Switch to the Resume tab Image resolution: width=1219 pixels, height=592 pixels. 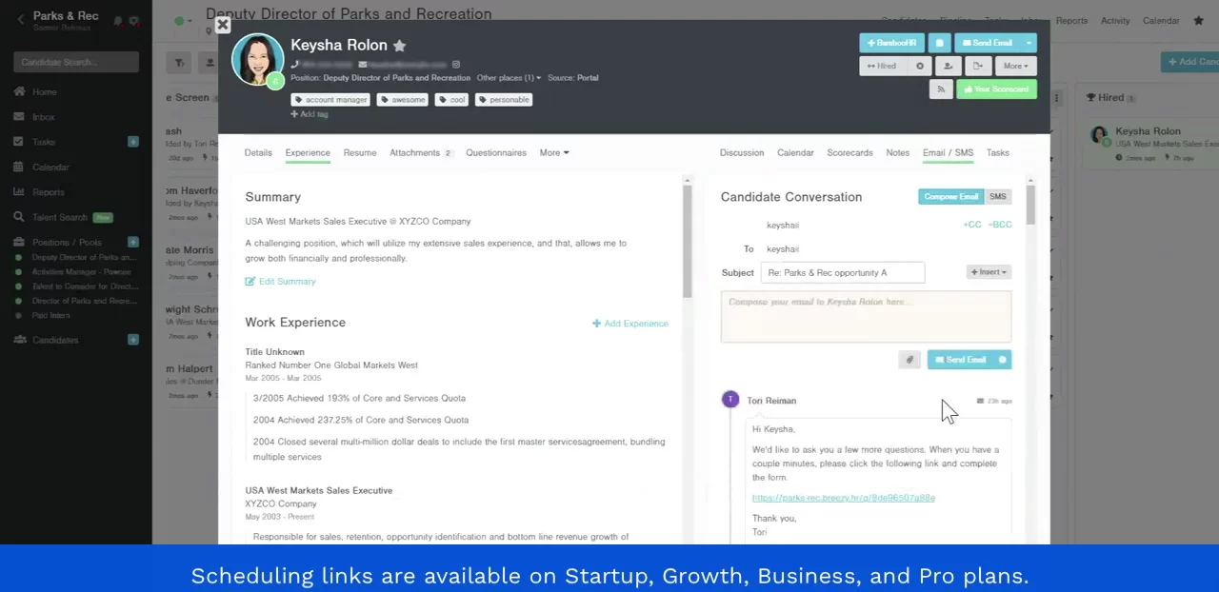coord(359,153)
